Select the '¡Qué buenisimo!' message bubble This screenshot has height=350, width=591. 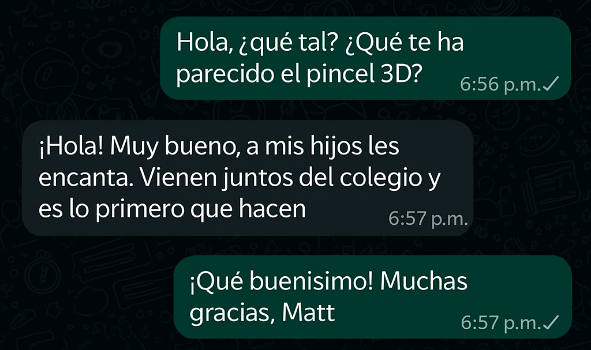click(x=373, y=297)
